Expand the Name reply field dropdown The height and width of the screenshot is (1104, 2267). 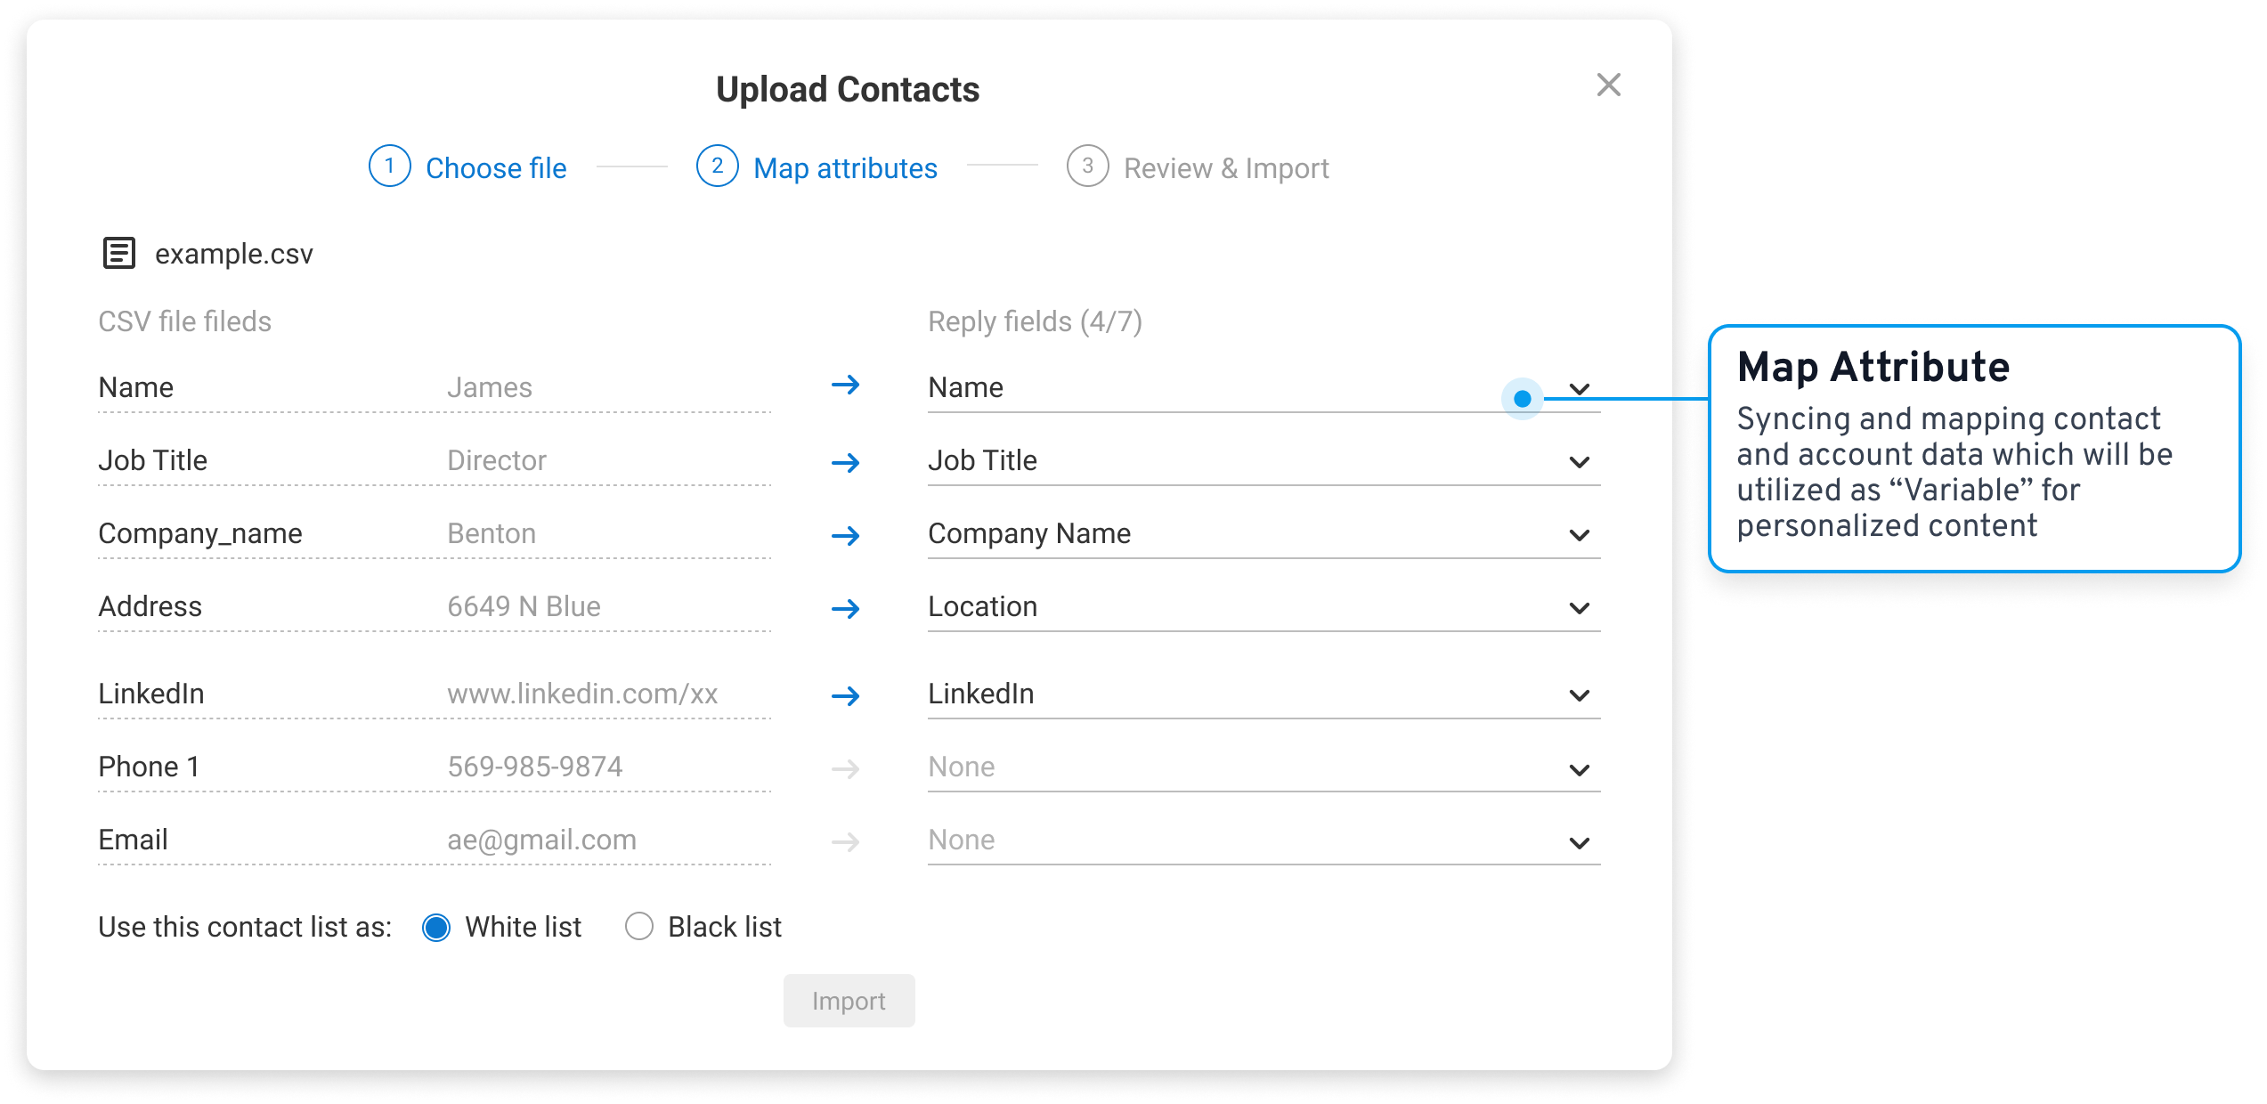pyautogui.click(x=1579, y=389)
